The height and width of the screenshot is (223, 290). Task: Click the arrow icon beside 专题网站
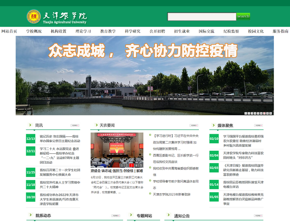click(131, 215)
